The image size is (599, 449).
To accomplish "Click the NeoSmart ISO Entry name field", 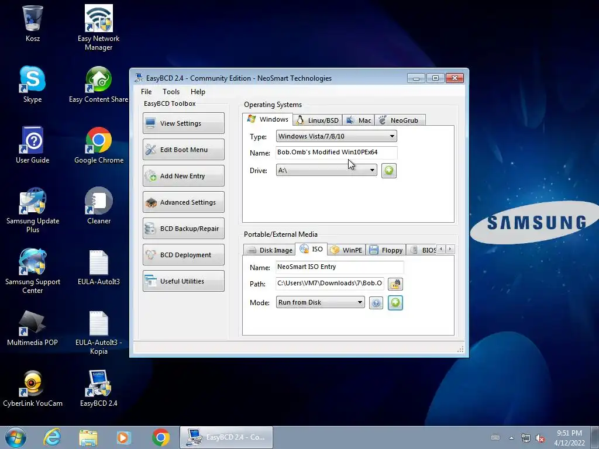I will click(340, 267).
